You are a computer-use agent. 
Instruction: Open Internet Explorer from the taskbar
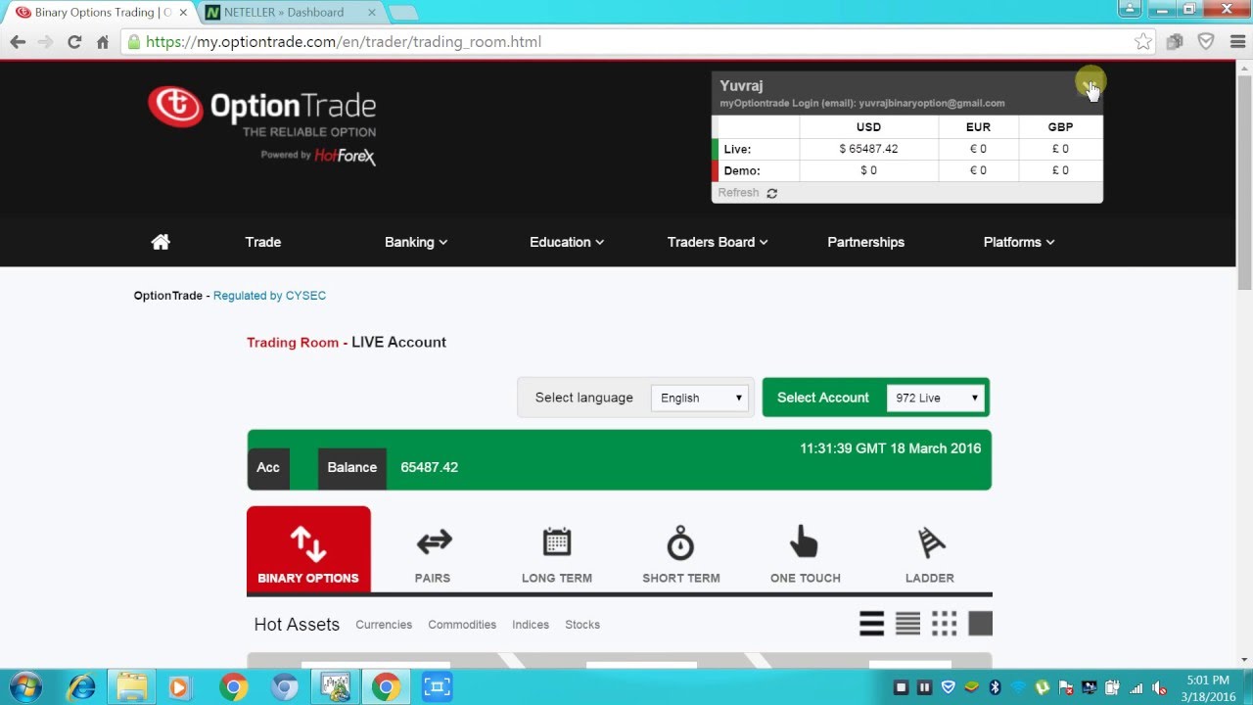80,687
